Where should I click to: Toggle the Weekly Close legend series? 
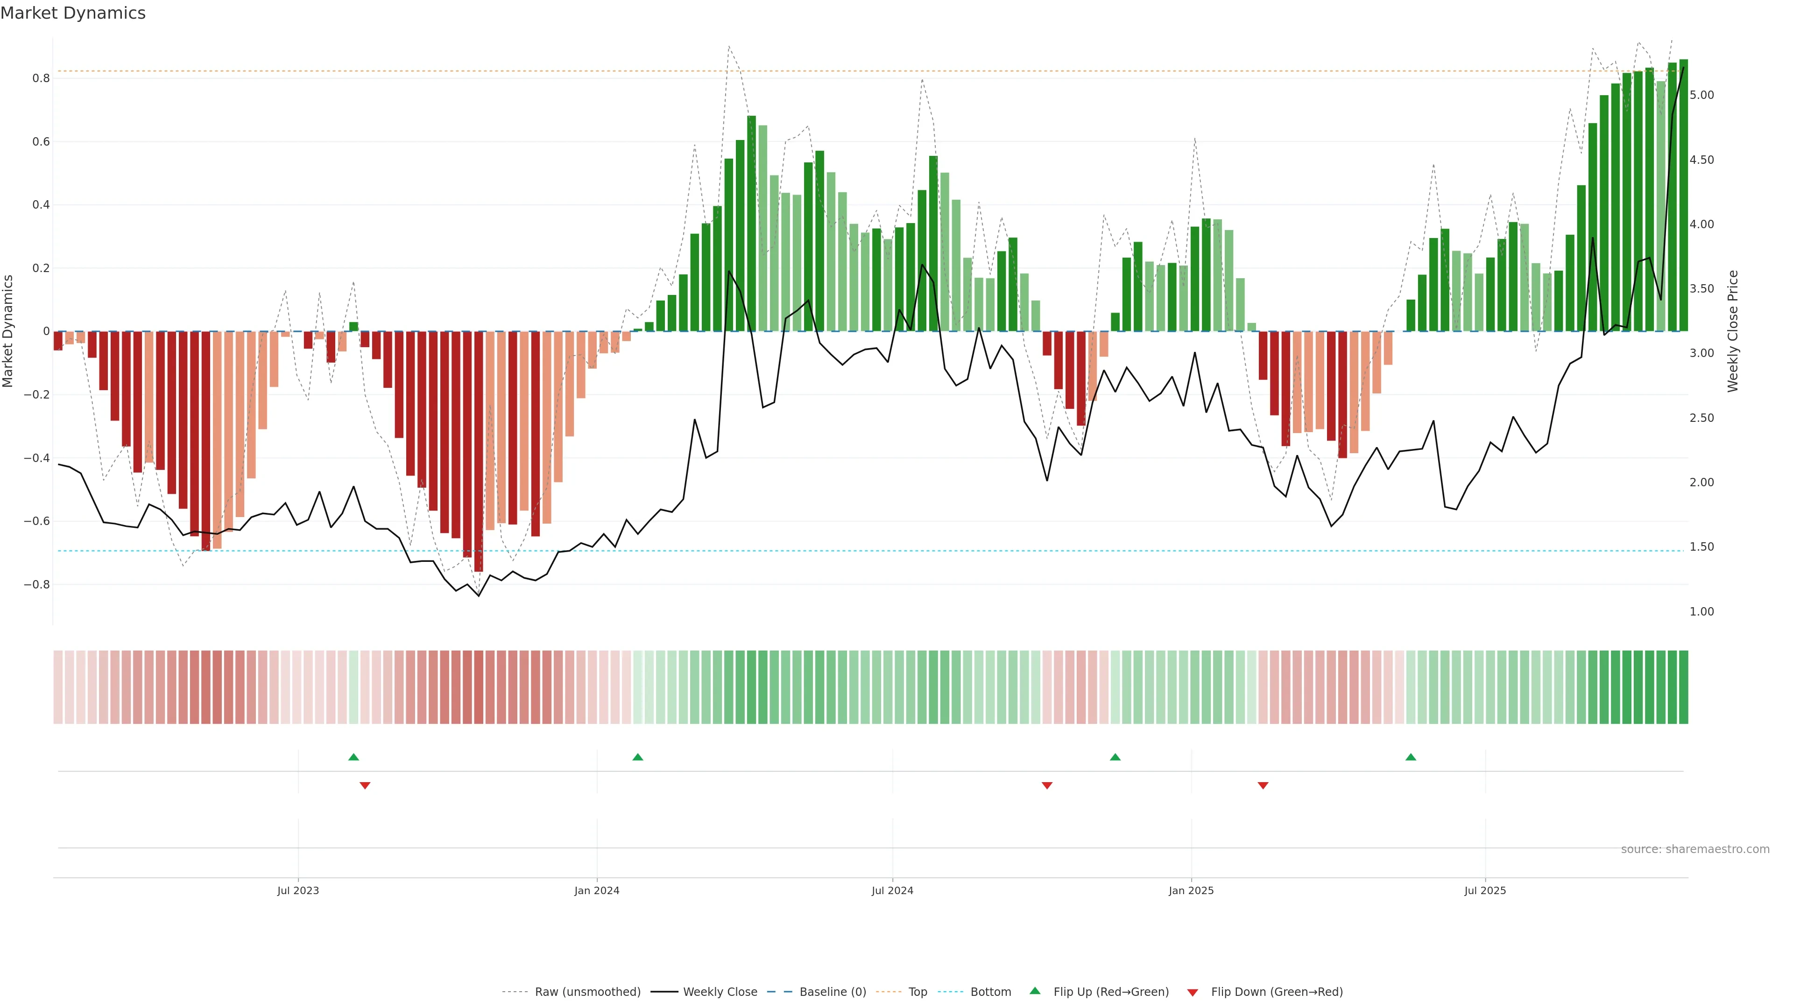click(720, 992)
